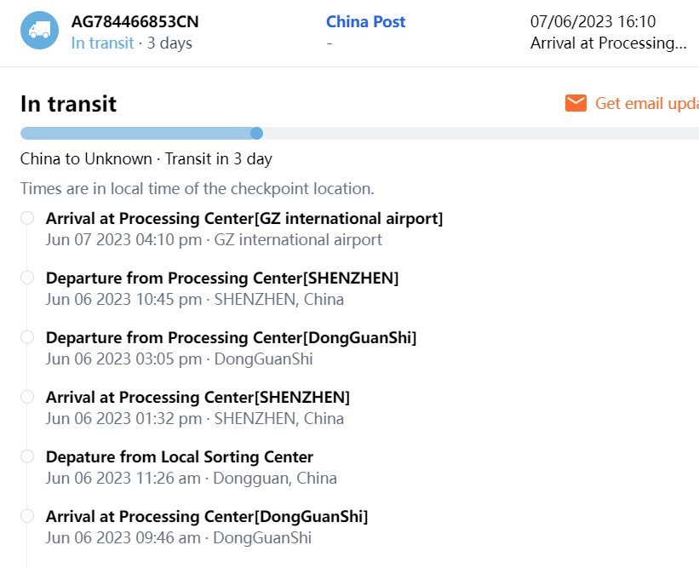Click Arrival at Processing Center GZ airport entry
The width and height of the screenshot is (699, 568).
[244, 219]
